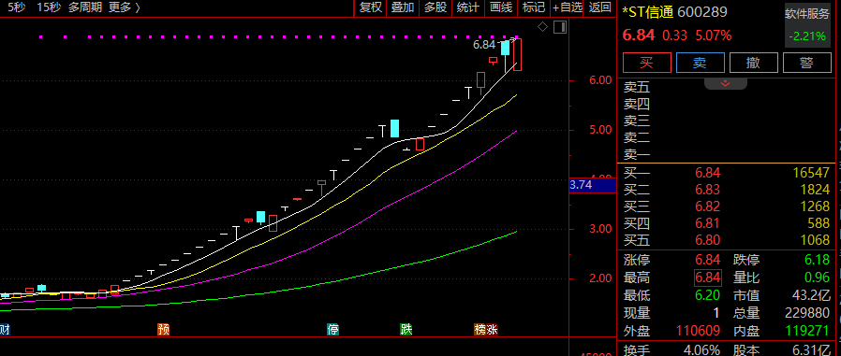Open the 复权 menu
Screen dimensions: 841x356
371,7
